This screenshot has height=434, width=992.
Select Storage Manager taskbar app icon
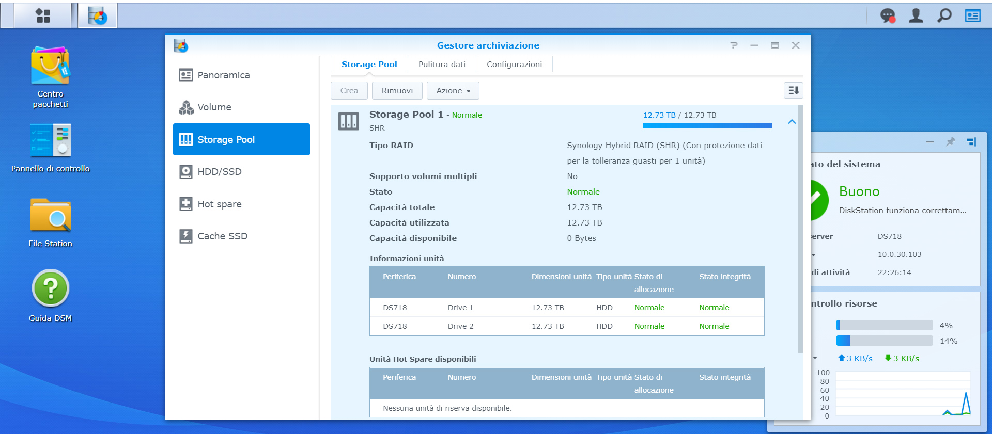click(x=97, y=16)
